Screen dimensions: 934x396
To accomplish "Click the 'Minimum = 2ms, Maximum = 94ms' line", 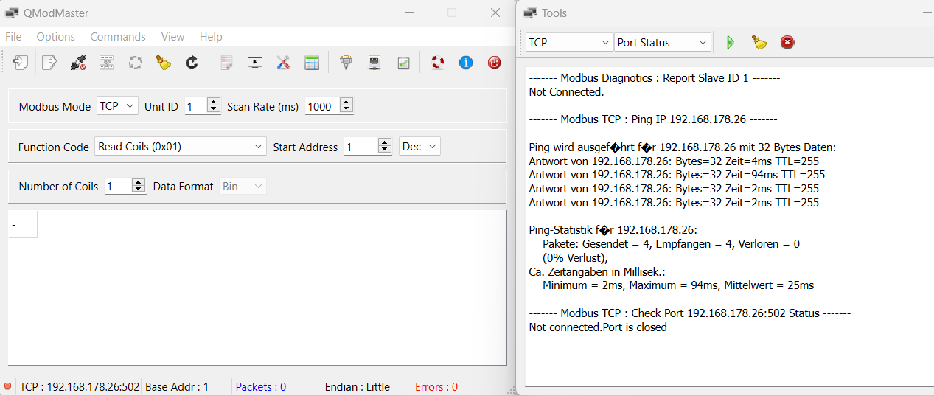I will click(678, 285).
